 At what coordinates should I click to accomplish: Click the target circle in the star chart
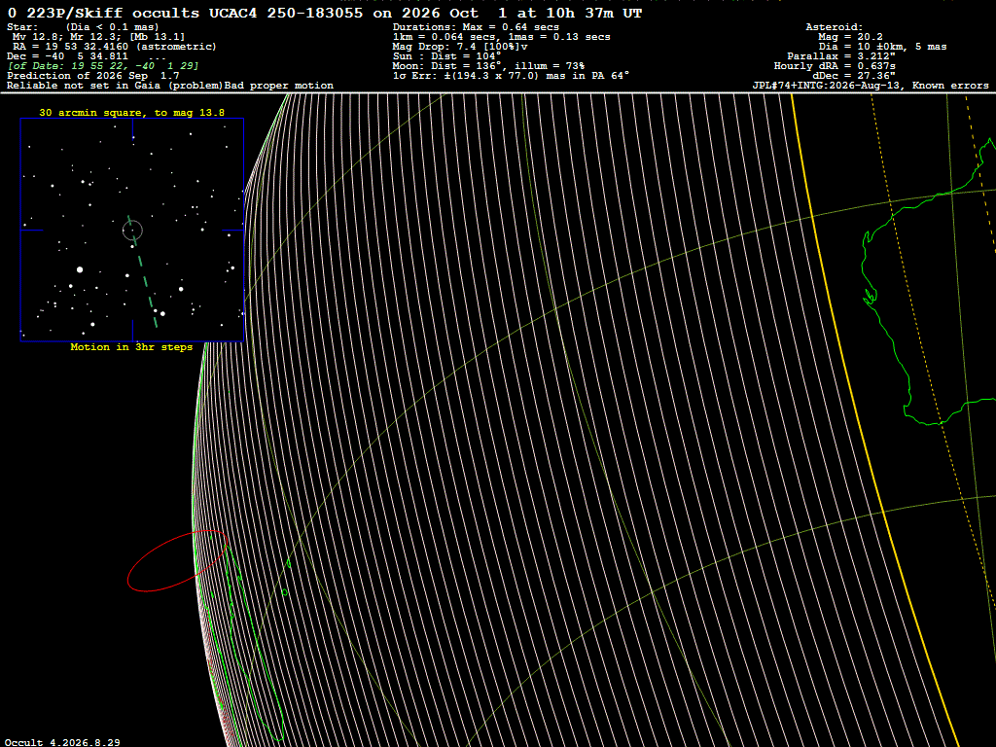pyautogui.click(x=132, y=230)
